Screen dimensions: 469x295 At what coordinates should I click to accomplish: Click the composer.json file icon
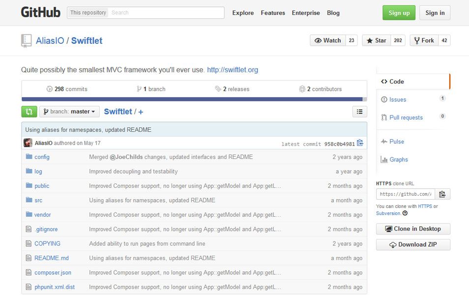(29, 272)
